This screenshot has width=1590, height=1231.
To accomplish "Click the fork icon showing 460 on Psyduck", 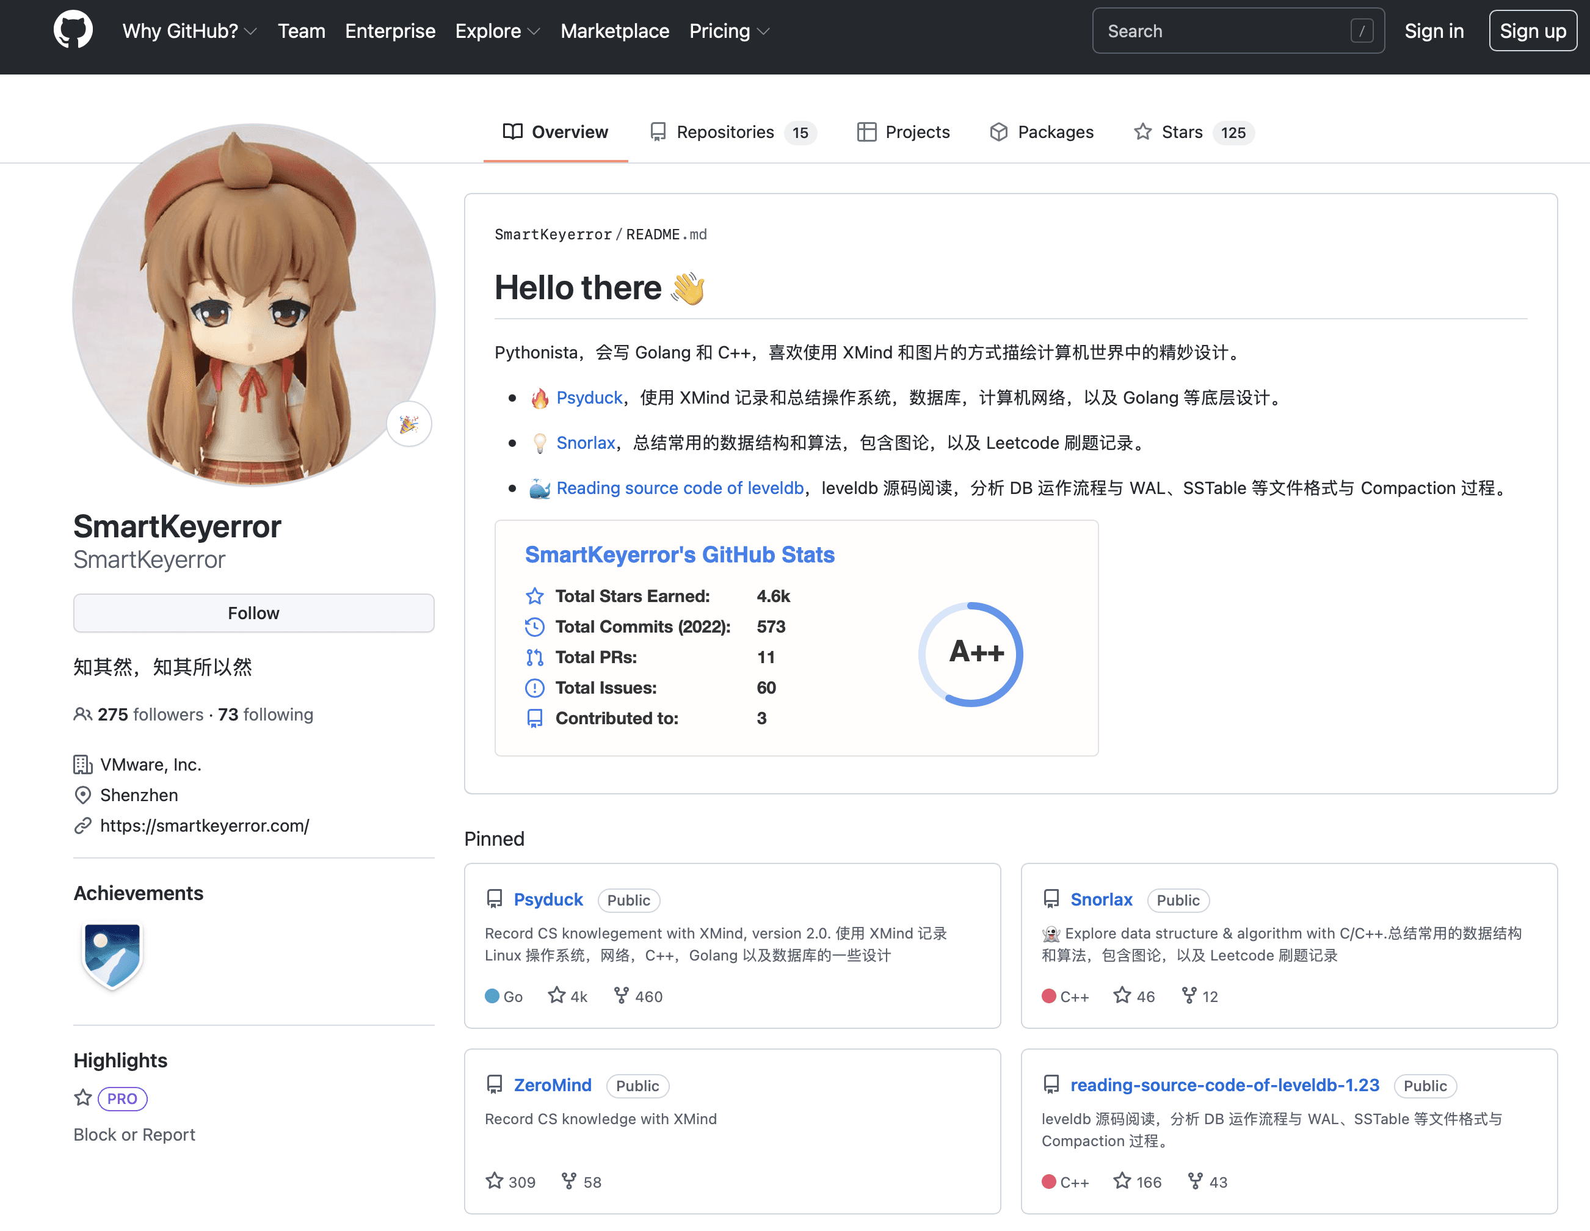I will 621,996.
